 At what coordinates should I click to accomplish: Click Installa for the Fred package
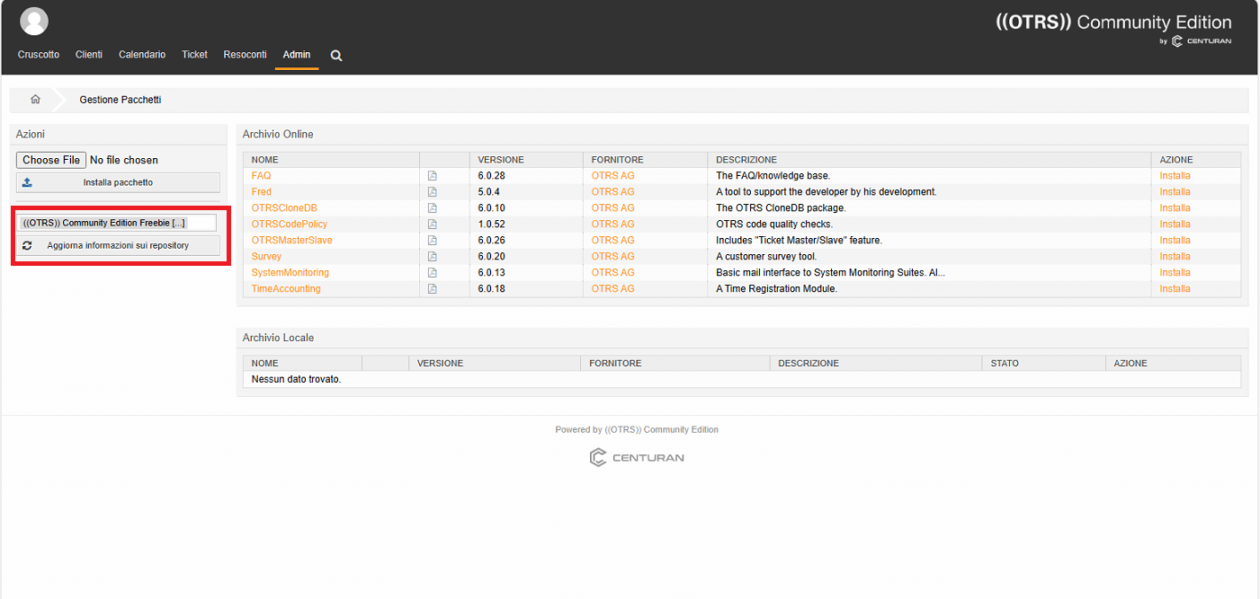[x=1175, y=192]
